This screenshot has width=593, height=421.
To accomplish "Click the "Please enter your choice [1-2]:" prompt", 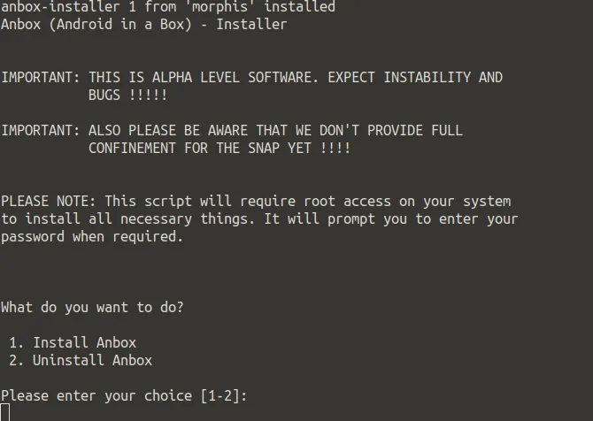I will (x=124, y=395).
